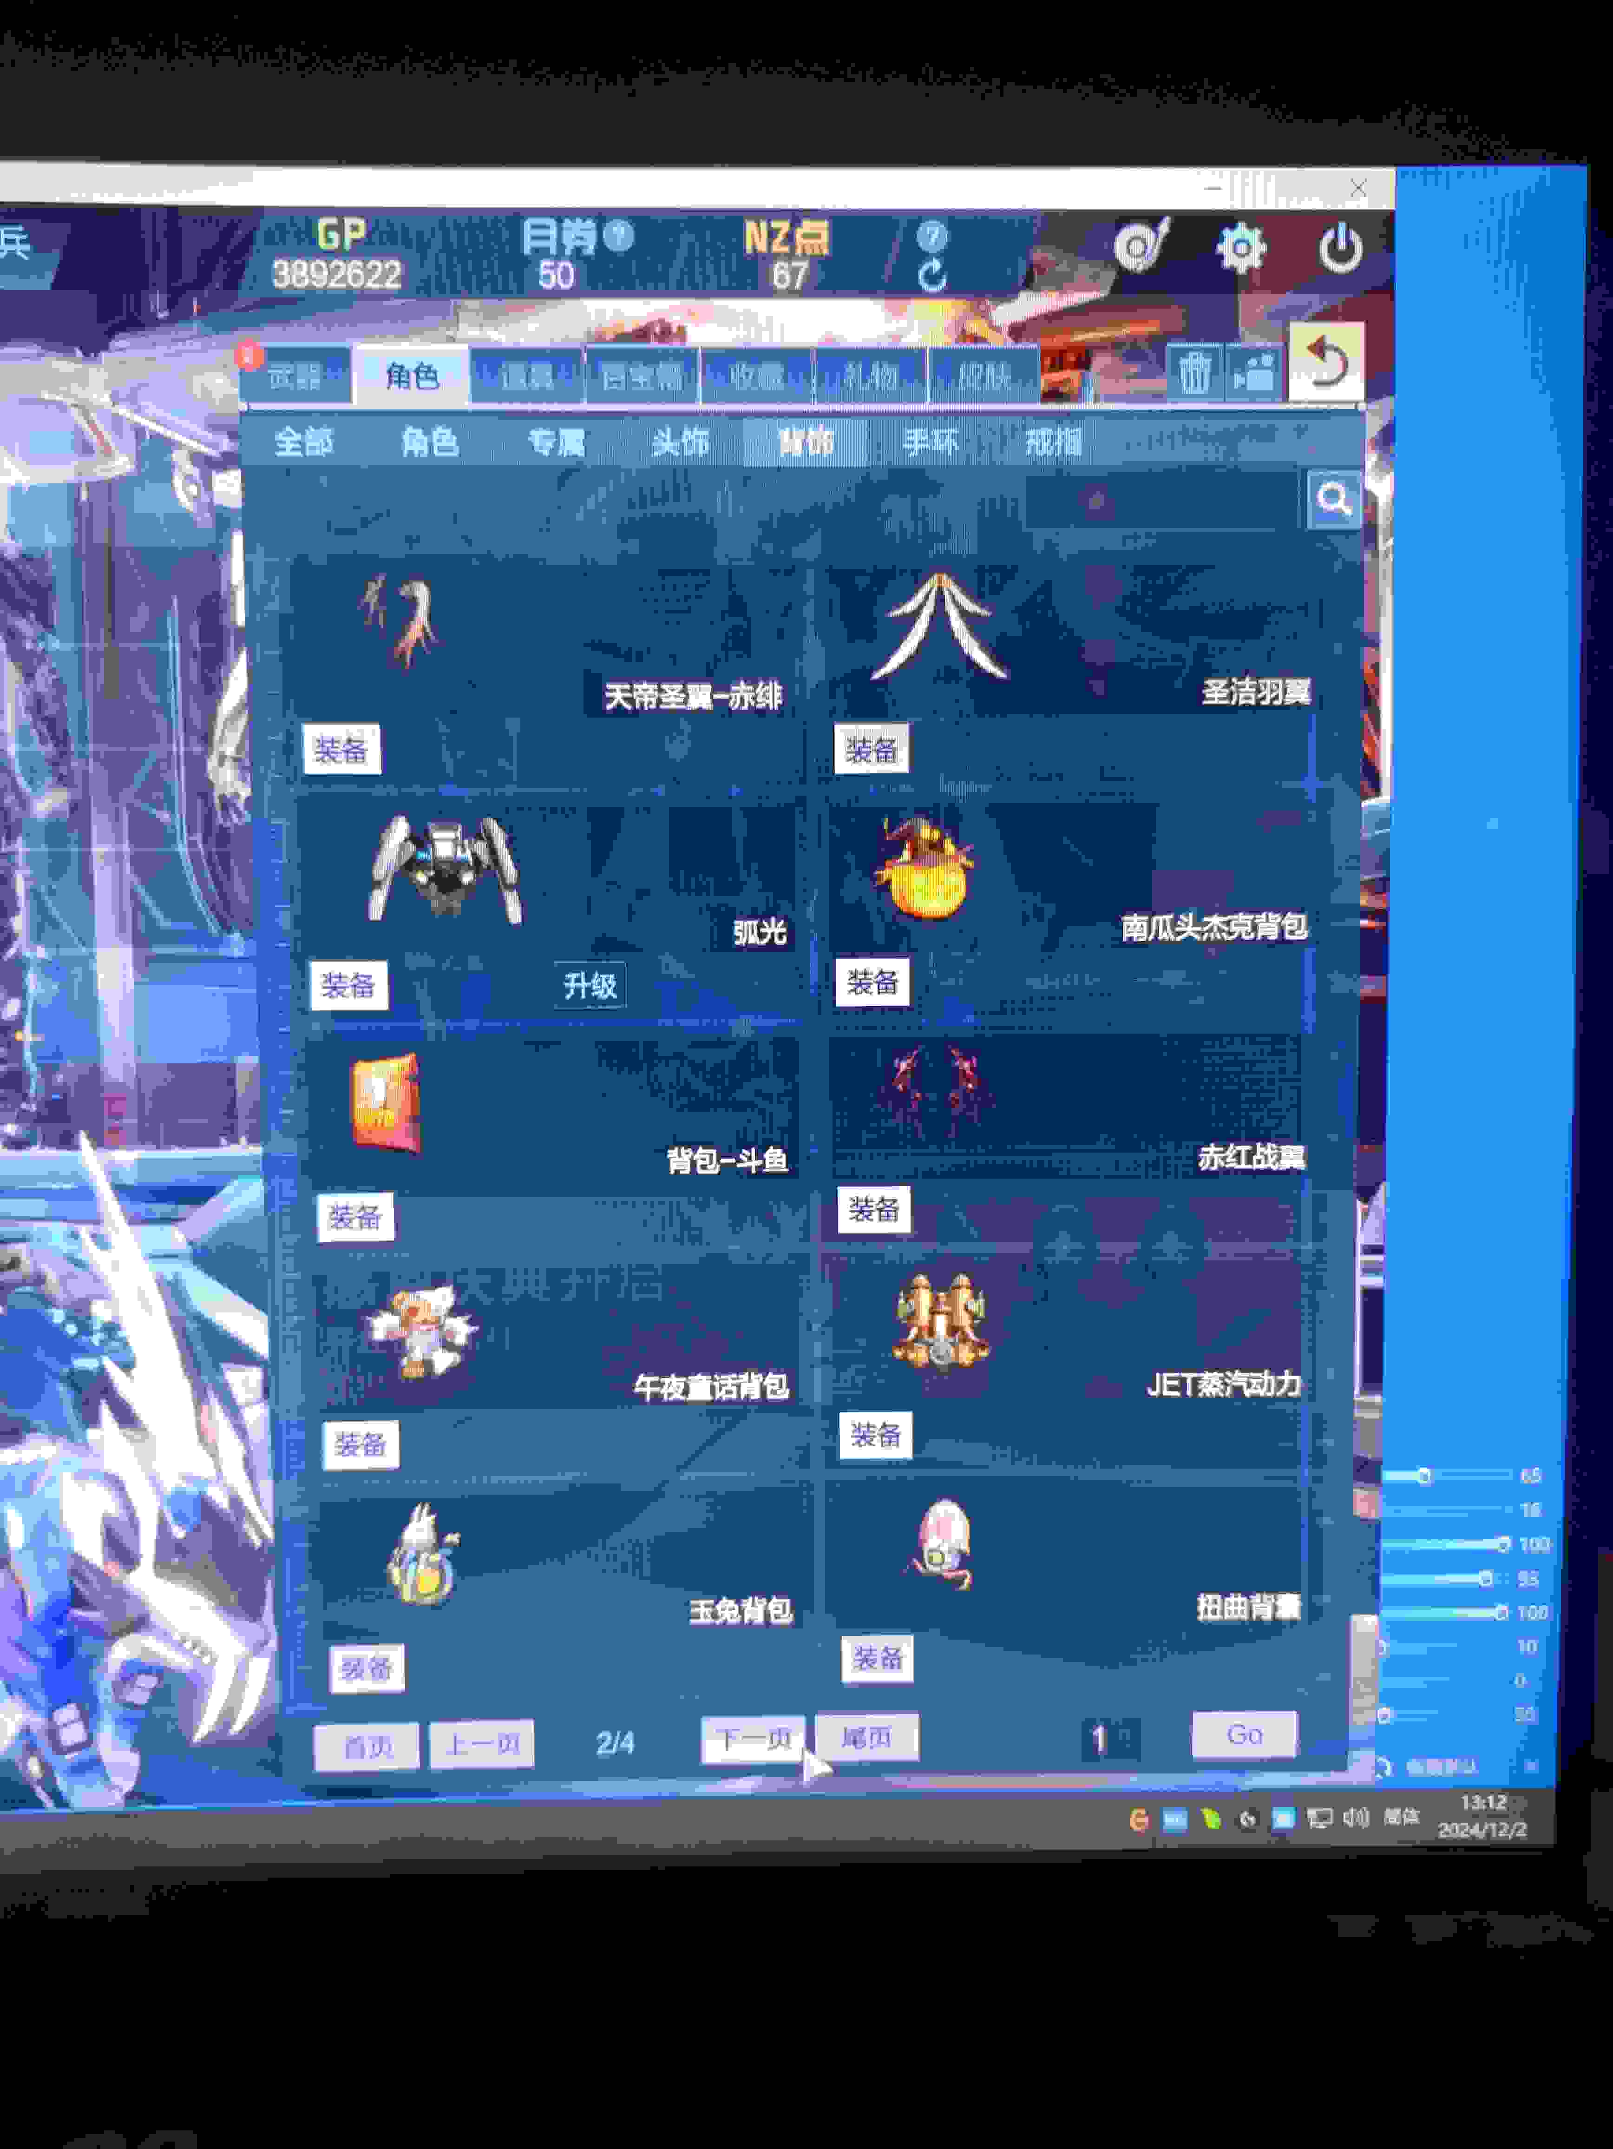Go to 下一页 next page
The width and height of the screenshot is (1613, 2149).
754,1739
